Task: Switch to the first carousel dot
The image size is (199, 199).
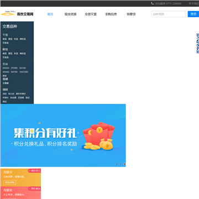Action: point(117,164)
